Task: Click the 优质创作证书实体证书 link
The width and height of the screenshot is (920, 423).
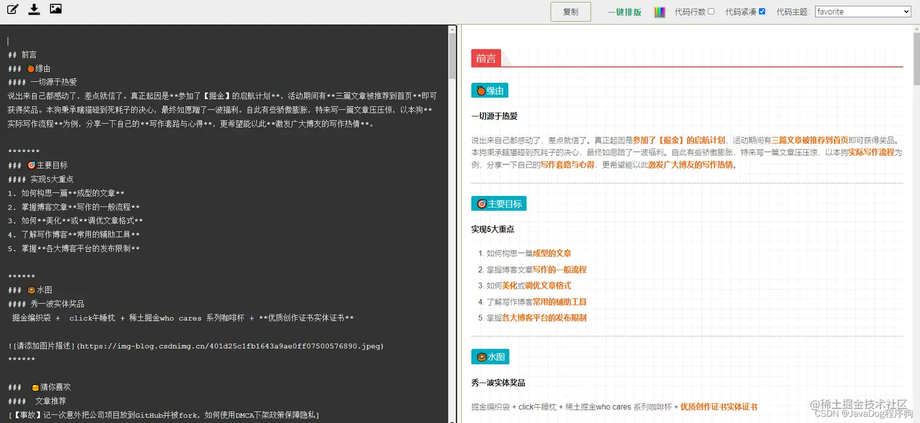Action: (719, 407)
